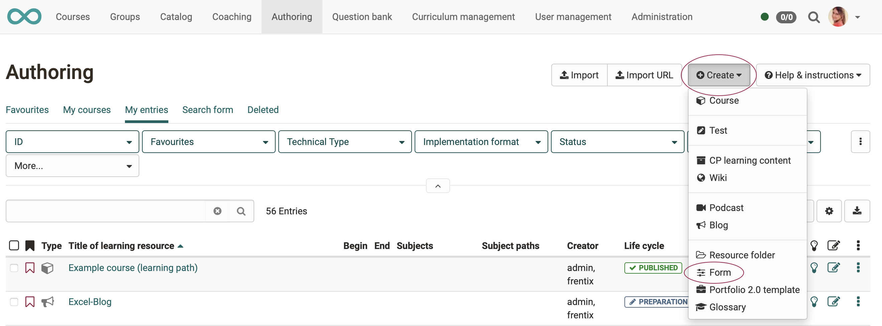This screenshot has height=326, width=882.
Task: Click the download export icon near settings
Action: [x=857, y=211]
